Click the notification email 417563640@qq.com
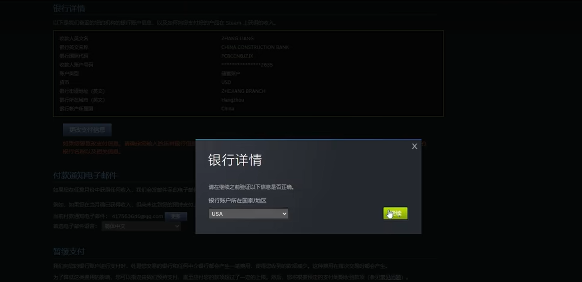582x282 pixels. (x=137, y=216)
